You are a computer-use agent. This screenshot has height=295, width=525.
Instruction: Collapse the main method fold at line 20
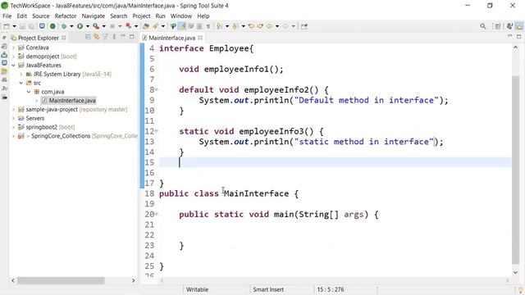pyautogui.click(x=157, y=214)
